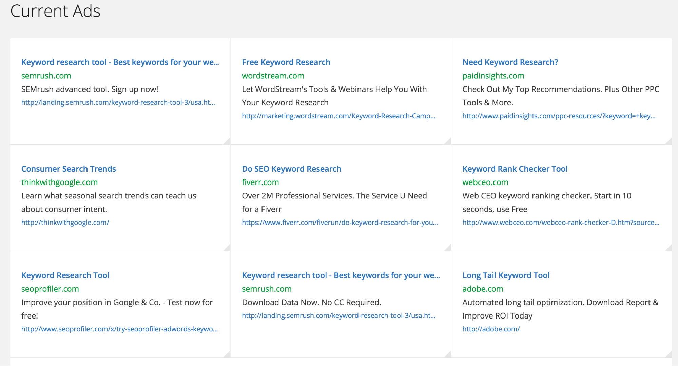678x366 pixels.
Task: Click corner triangle on webceo.com ad card
Action: 669,248
